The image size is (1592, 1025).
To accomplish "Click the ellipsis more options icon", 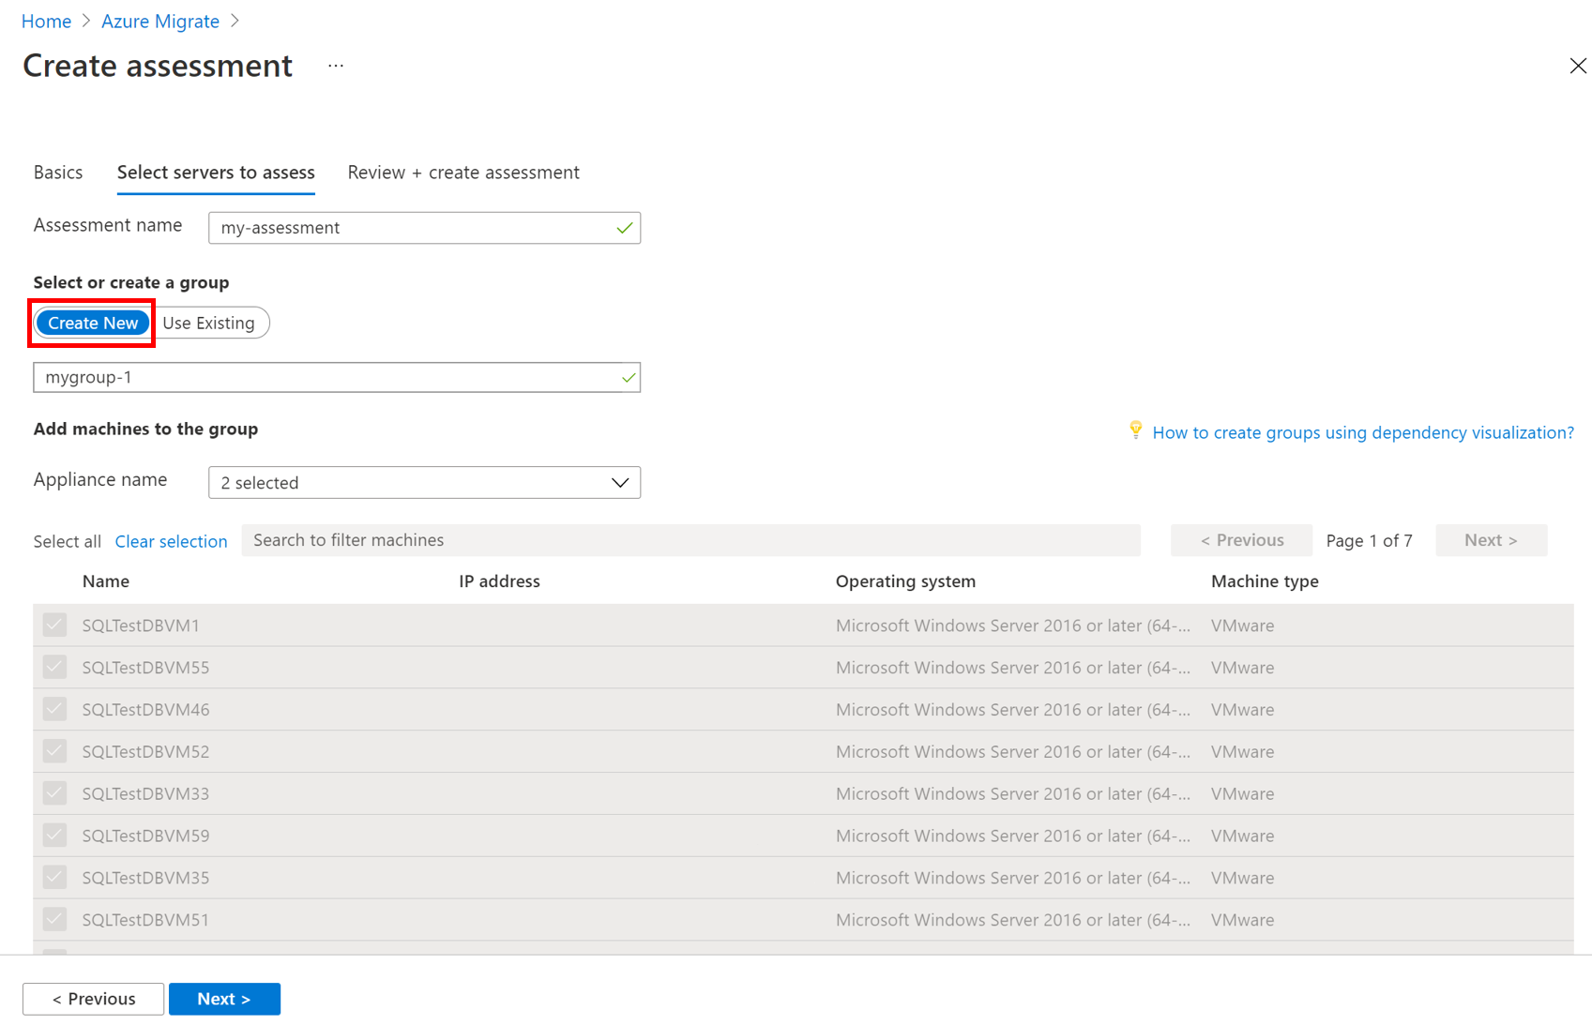I will [x=336, y=66].
